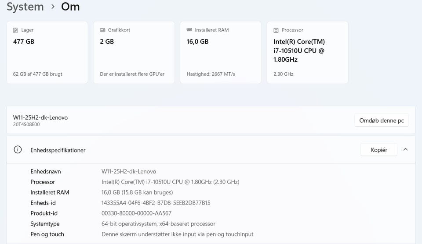Screen dimensions: 422x244
Task: Click the Produkt-id value 00330-80000-00000-AA567
Action: pyautogui.click(x=136, y=213)
